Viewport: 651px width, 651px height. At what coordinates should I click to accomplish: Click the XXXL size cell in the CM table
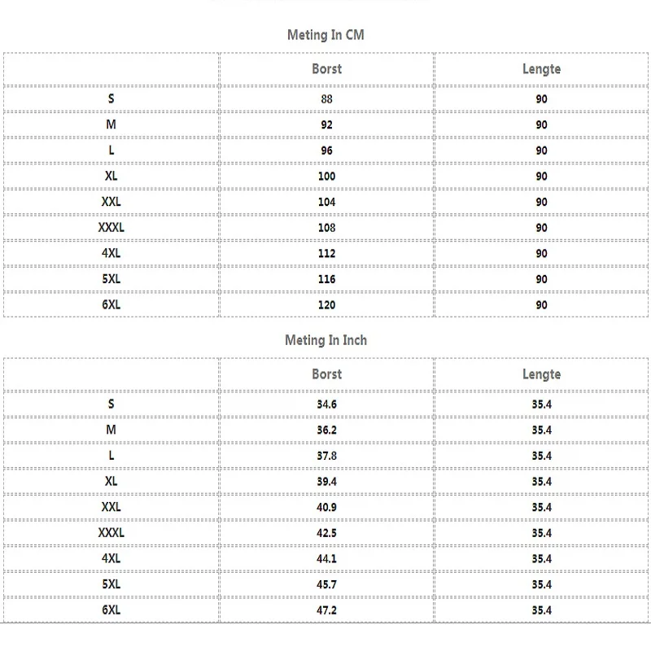pos(111,228)
